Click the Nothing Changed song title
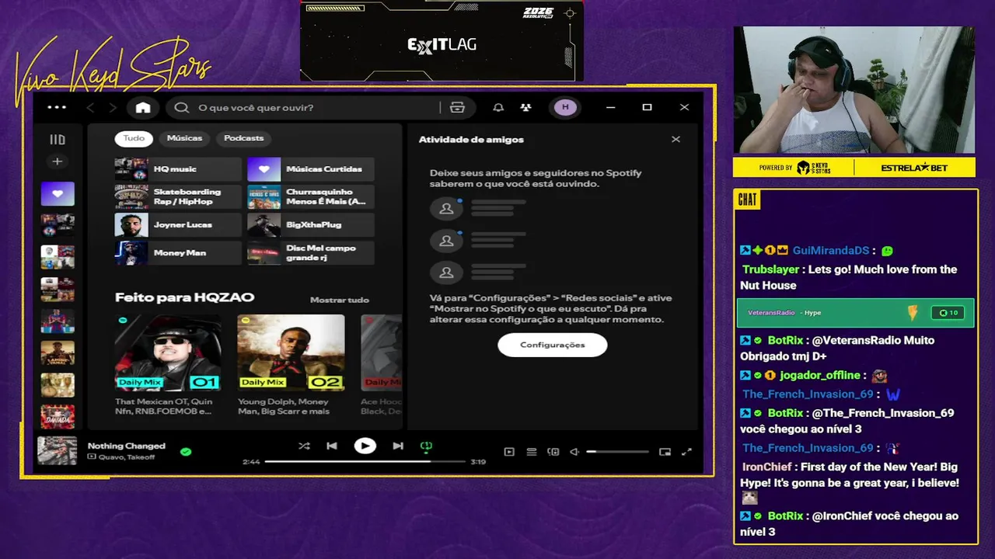995x559 pixels. tap(126, 446)
